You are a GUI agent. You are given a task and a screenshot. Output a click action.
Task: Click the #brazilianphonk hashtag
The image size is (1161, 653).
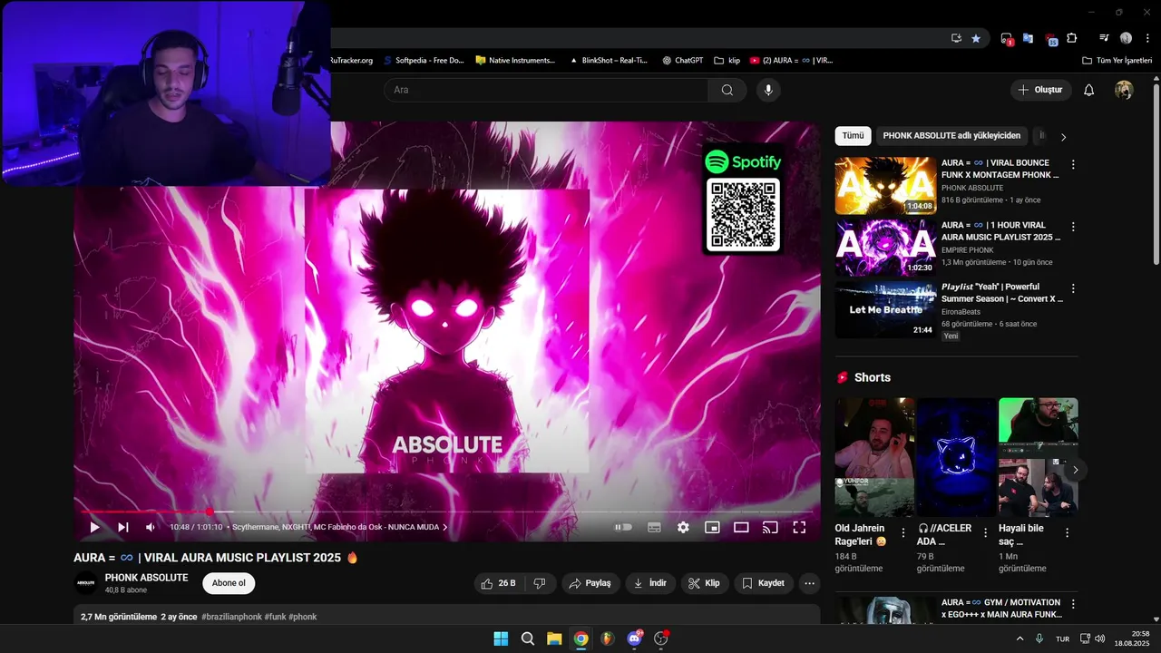(231, 617)
